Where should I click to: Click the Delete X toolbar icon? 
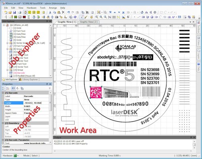coord(63,12)
